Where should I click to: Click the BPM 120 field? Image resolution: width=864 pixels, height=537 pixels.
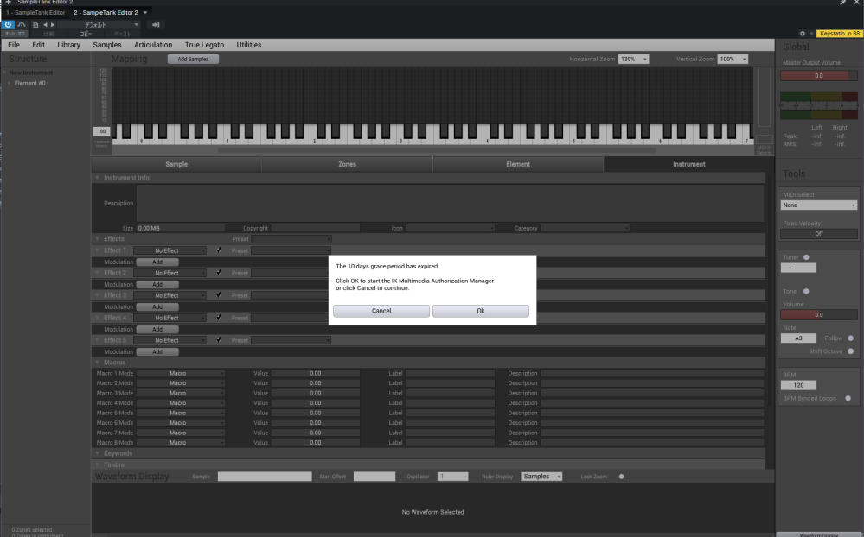pyautogui.click(x=798, y=386)
